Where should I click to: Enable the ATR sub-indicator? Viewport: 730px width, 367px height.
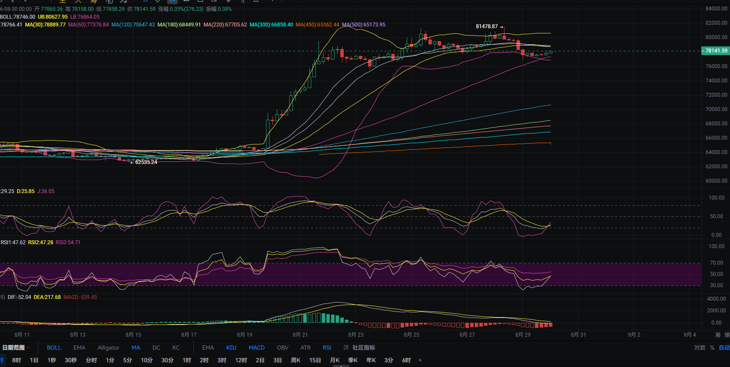305,347
